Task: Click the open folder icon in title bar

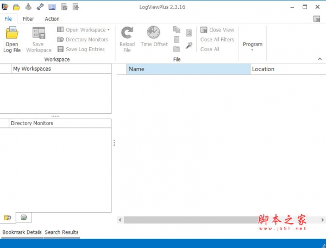Action: pos(16,7)
